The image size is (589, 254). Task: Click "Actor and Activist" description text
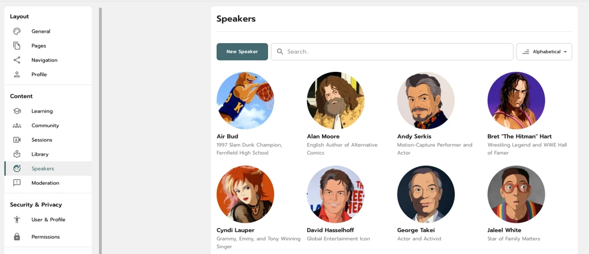coord(419,238)
